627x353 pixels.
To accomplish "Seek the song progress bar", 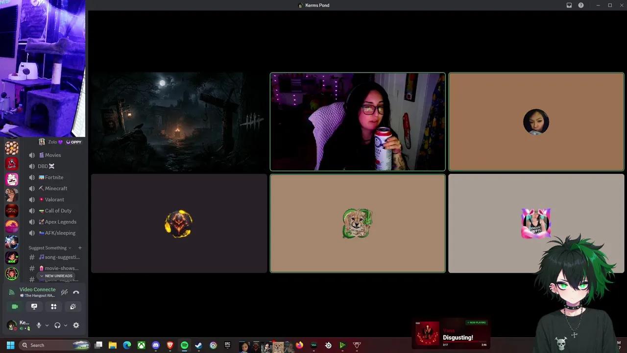I will coord(465,342).
